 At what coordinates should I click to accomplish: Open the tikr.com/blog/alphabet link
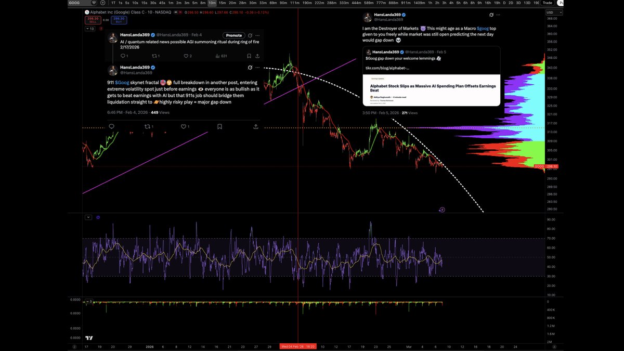387,68
